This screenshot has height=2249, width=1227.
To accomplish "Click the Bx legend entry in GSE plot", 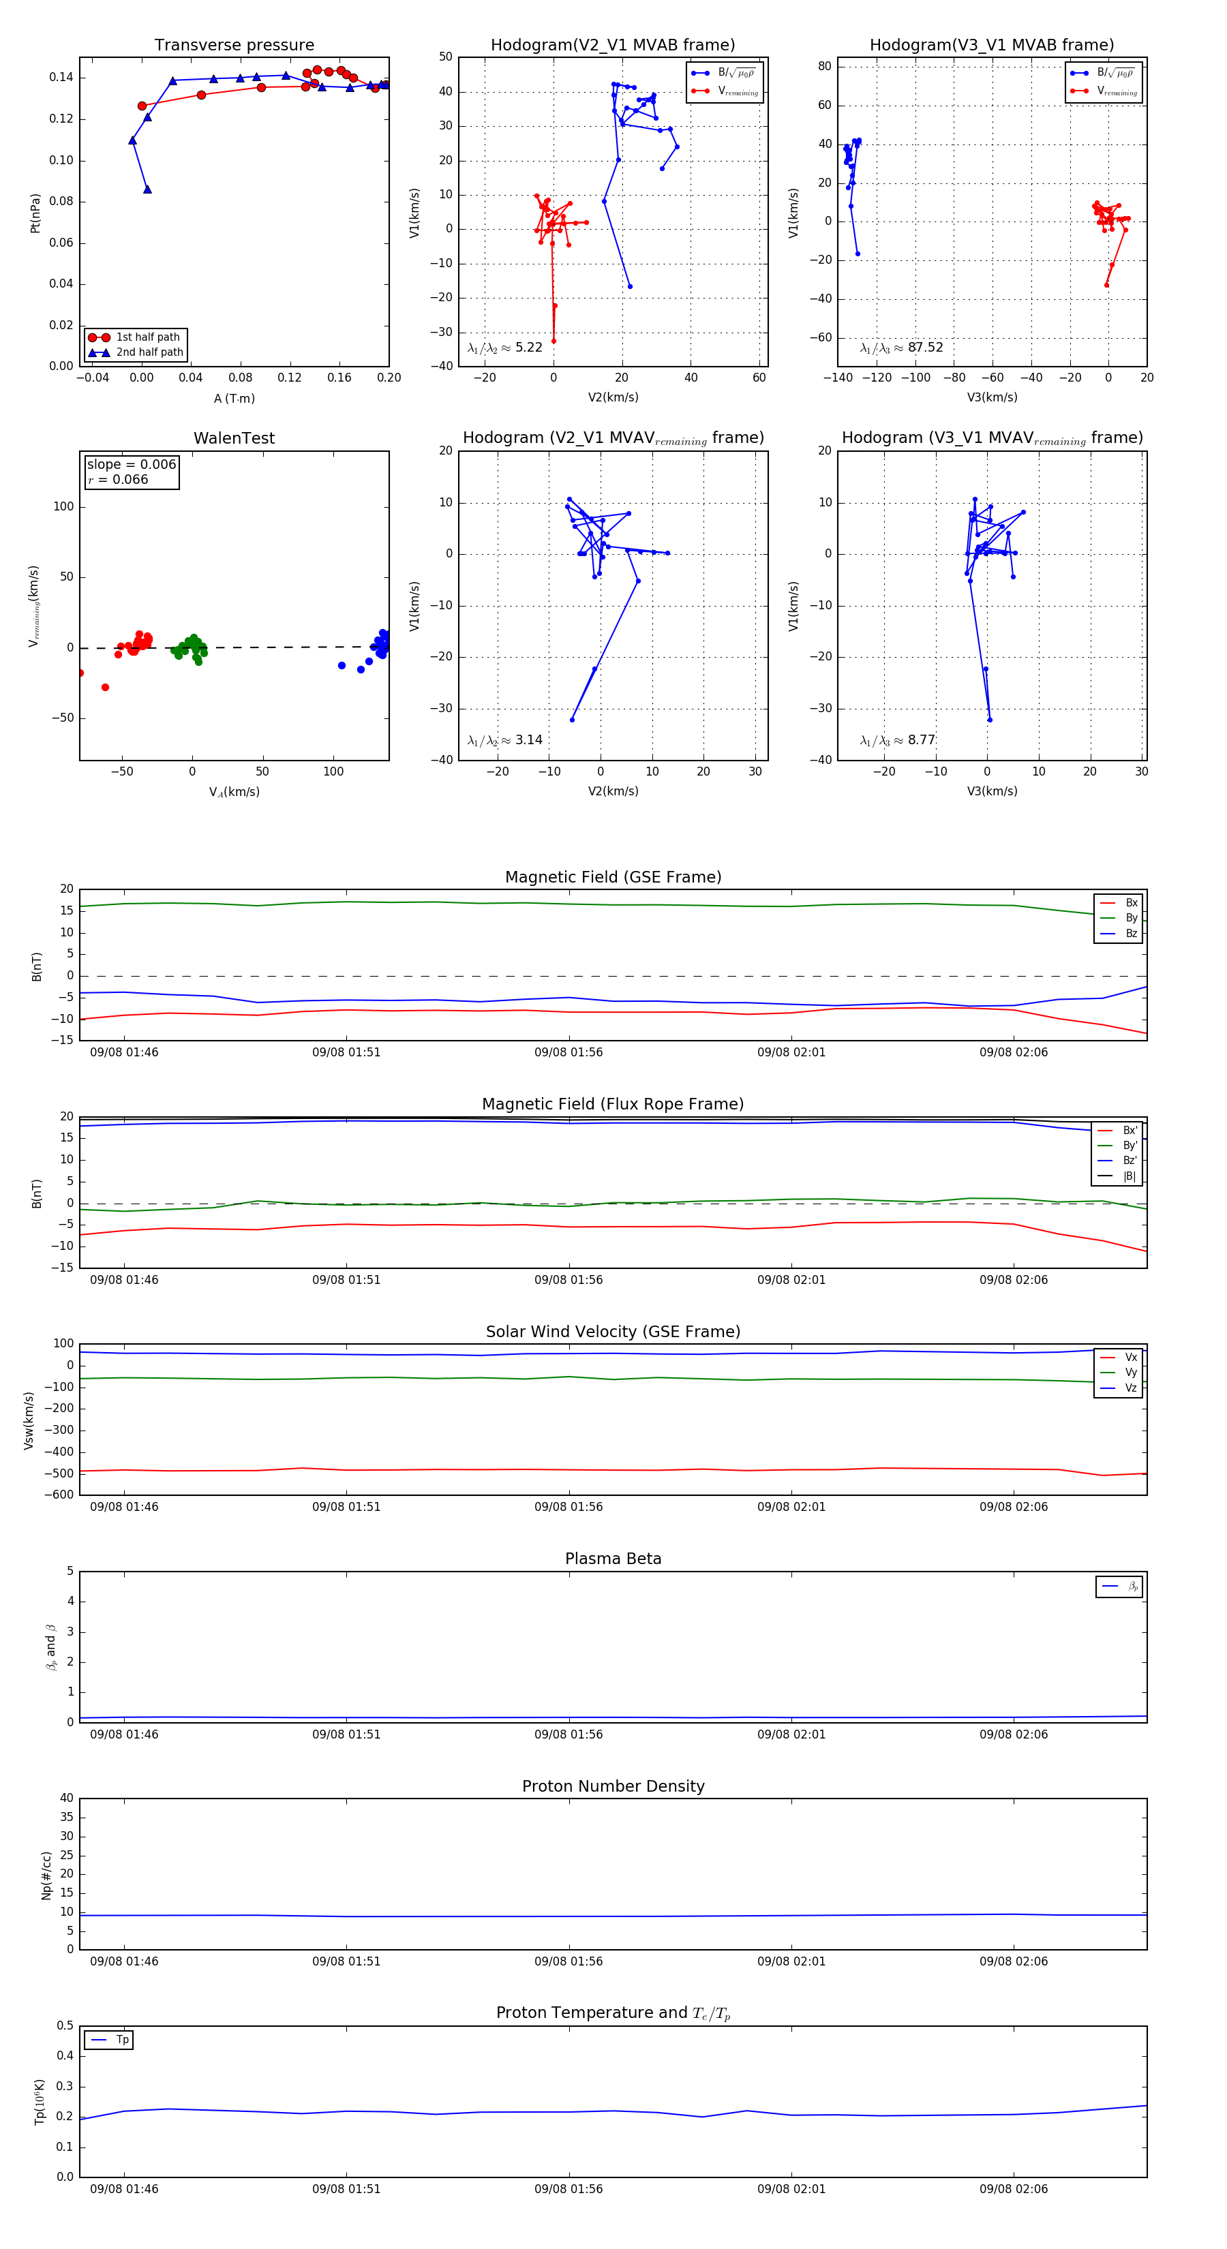I will pos(1119,903).
